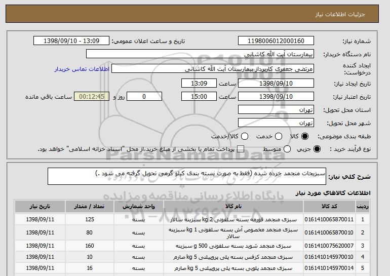Select the متوسط purchase type radio
390x276 pixels.
pos(287,149)
